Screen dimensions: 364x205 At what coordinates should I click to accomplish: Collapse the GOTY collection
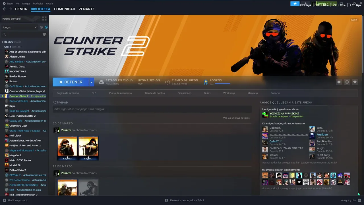tap(2, 47)
